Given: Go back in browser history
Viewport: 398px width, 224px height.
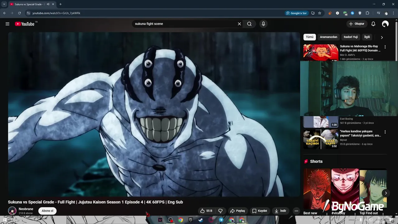Looking at the screenshot, I should (4, 13).
